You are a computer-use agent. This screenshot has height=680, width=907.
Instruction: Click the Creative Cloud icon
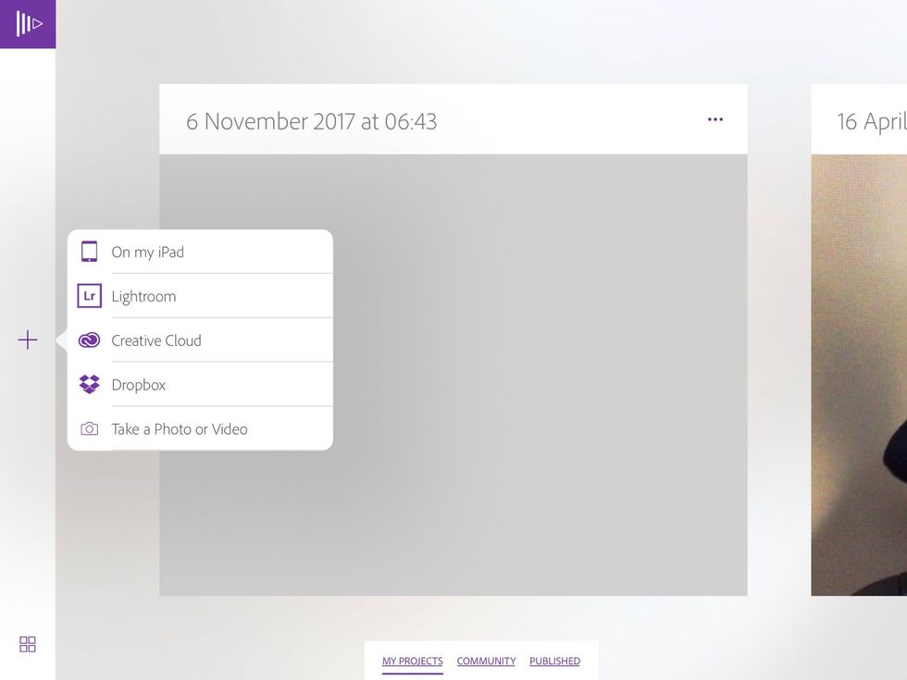coord(89,340)
